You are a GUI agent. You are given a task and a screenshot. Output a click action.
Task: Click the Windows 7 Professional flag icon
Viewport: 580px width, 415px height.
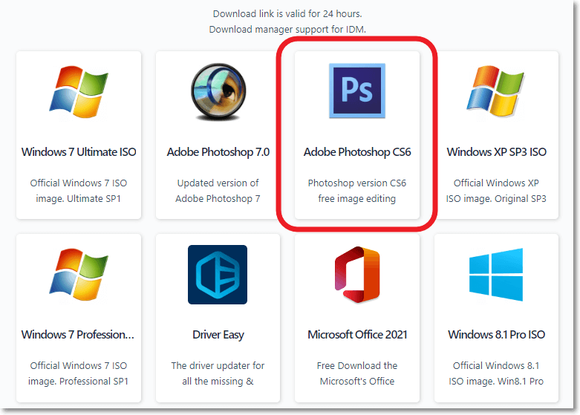click(78, 275)
